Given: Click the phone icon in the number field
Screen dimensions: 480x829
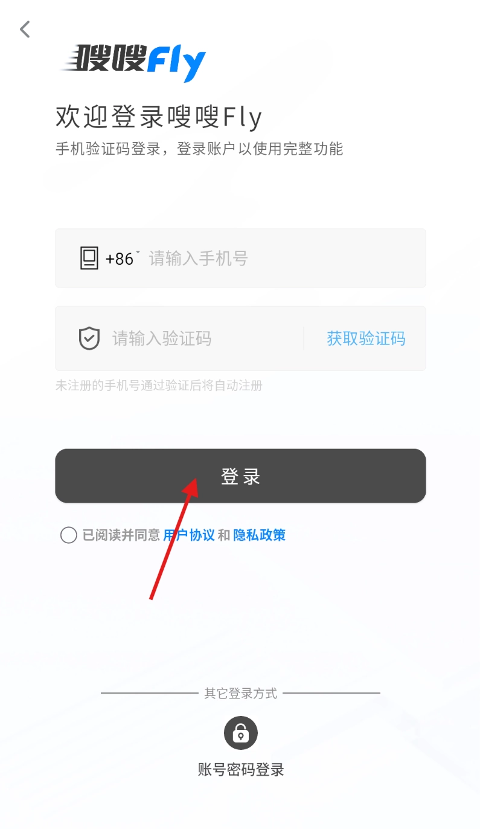Looking at the screenshot, I should (x=89, y=258).
